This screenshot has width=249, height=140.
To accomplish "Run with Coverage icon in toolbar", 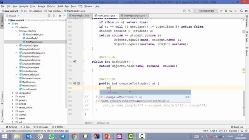I will [x=231, y=11].
